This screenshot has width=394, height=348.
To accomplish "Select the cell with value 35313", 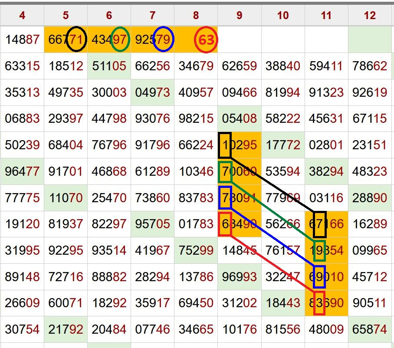I will [x=22, y=92].
